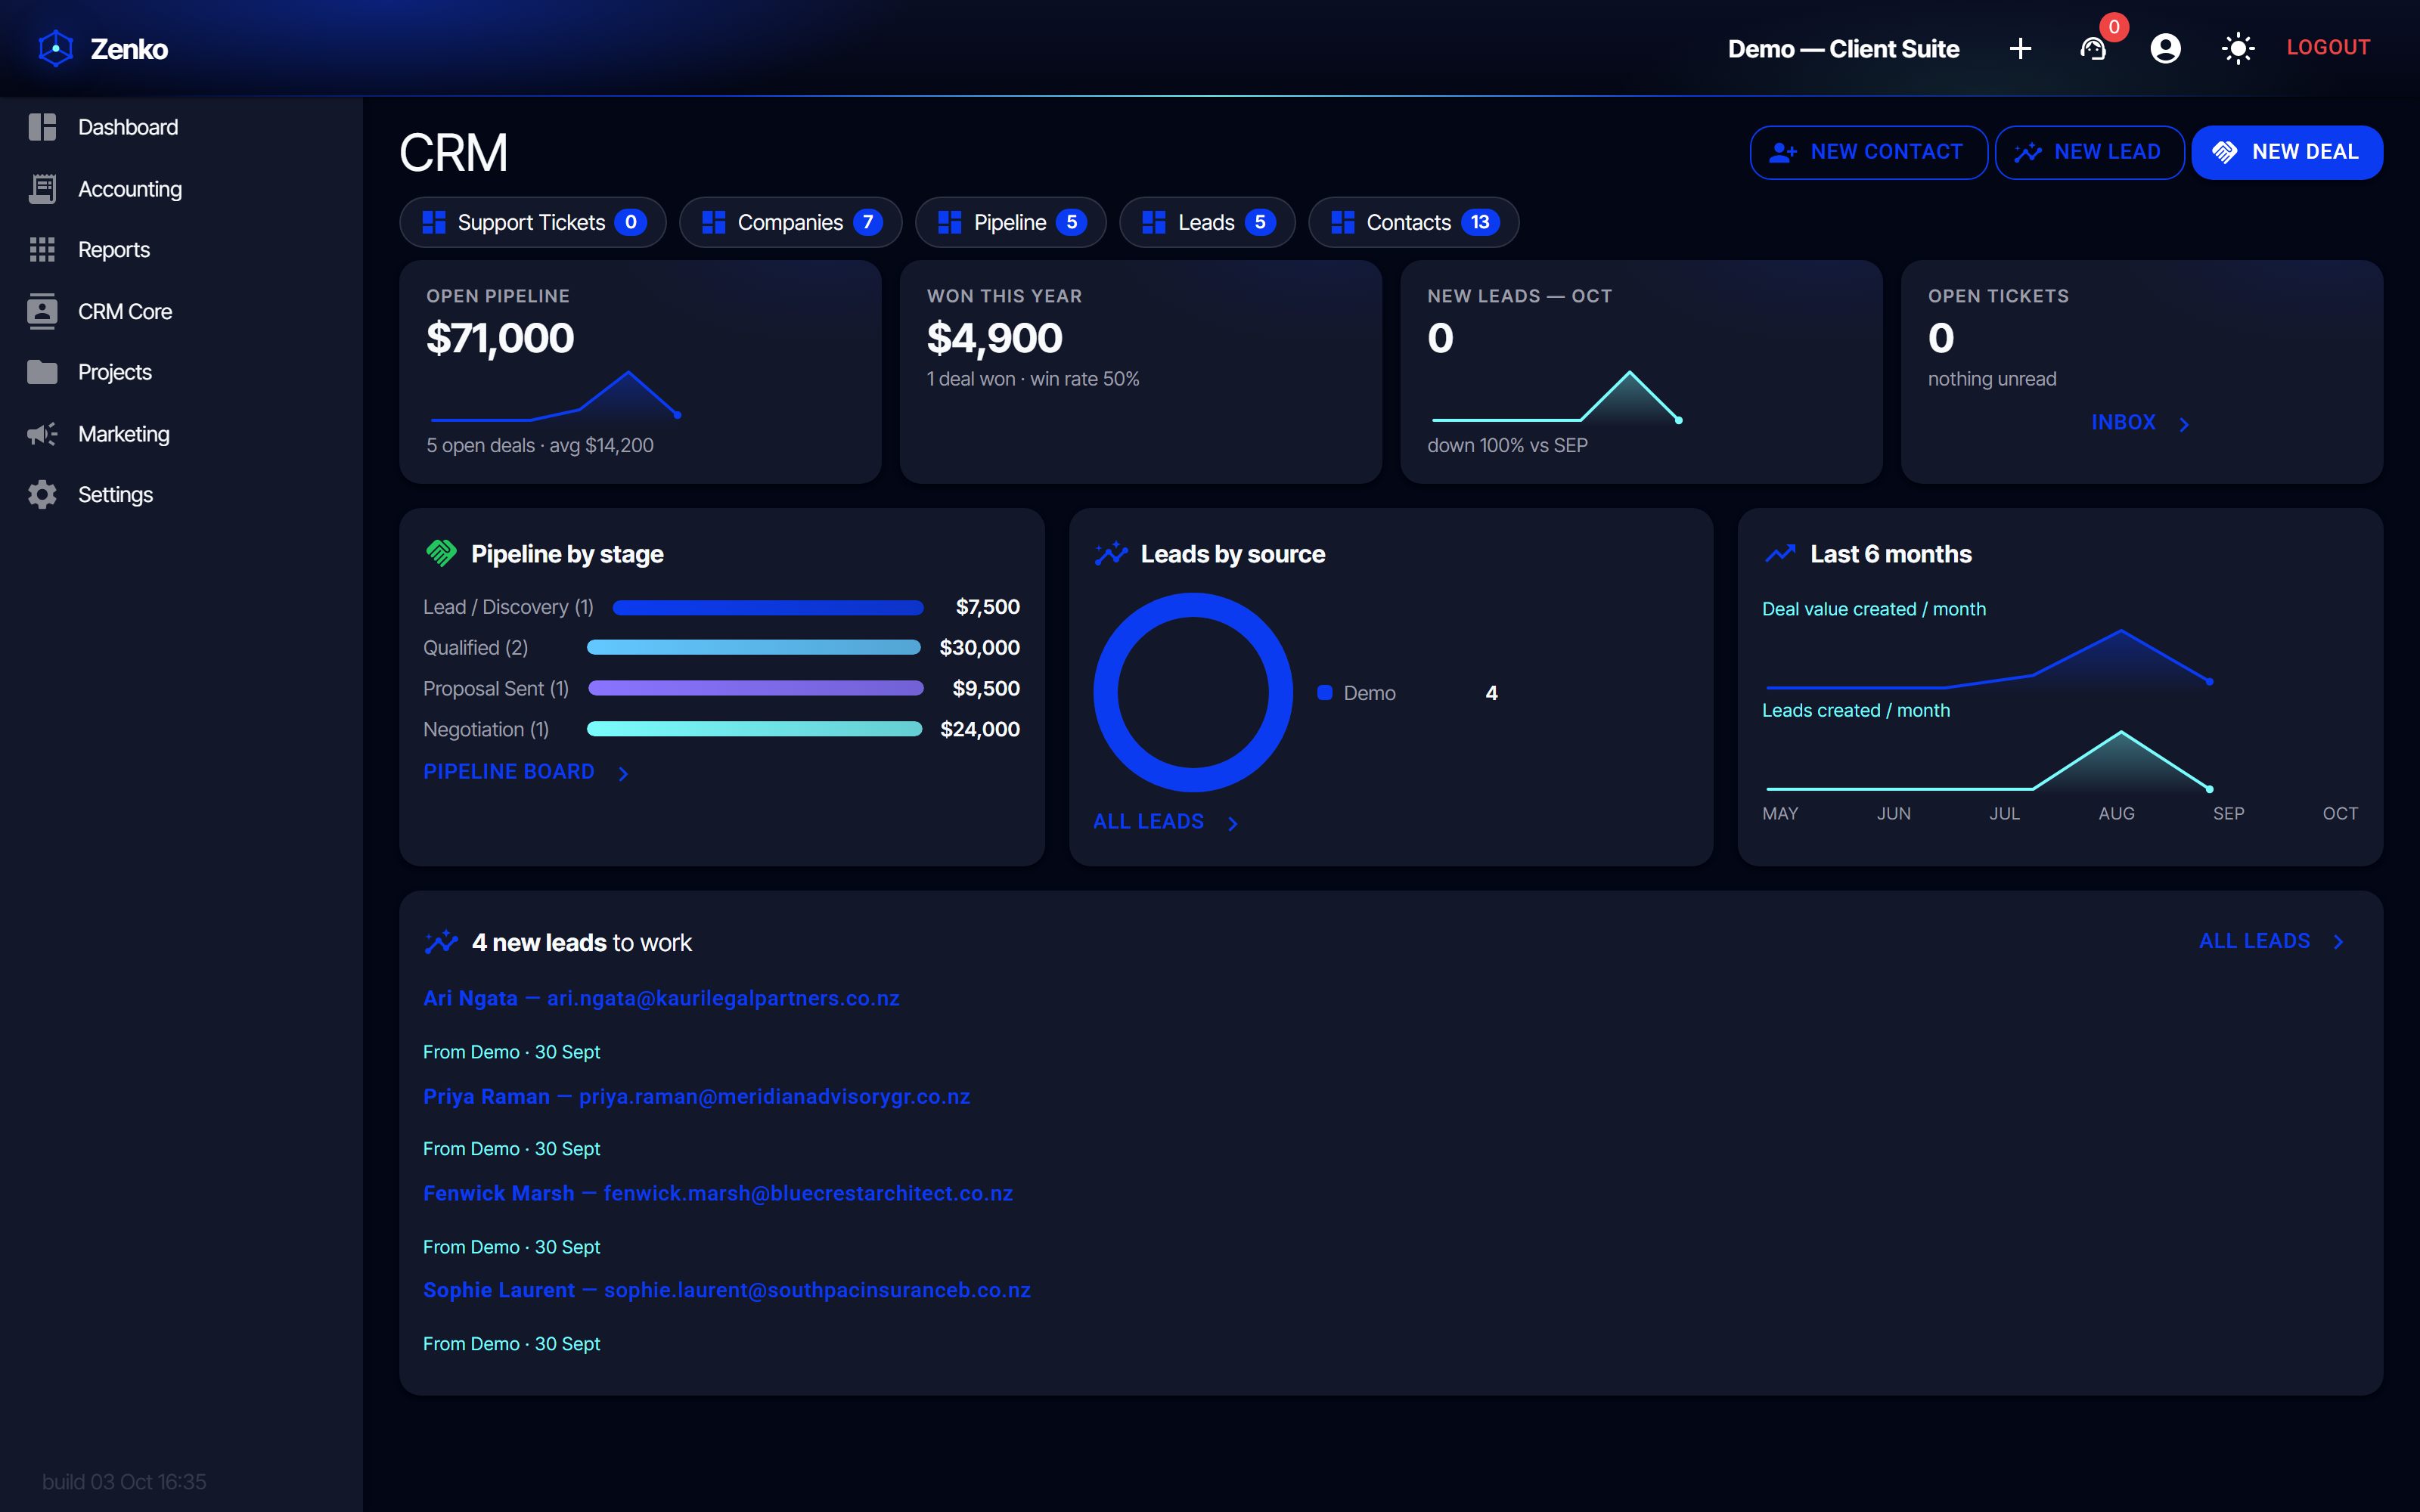Click ALL LEADS under Leads by source
The width and height of the screenshot is (2420, 1512).
(1148, 822)
